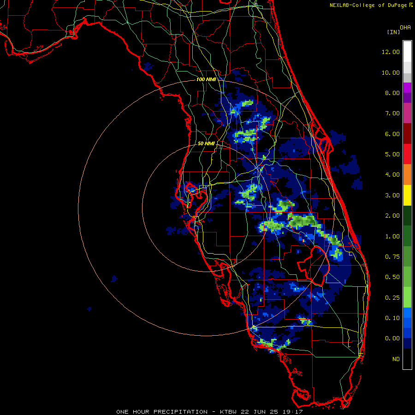Click the 7.00 legend value
Viewport: 415px width, 415px height.
[x=392, y=113]
